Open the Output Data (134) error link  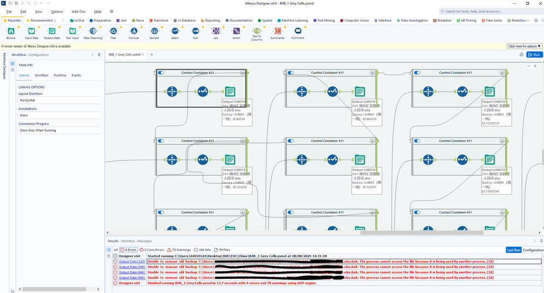tap(132, 261)
